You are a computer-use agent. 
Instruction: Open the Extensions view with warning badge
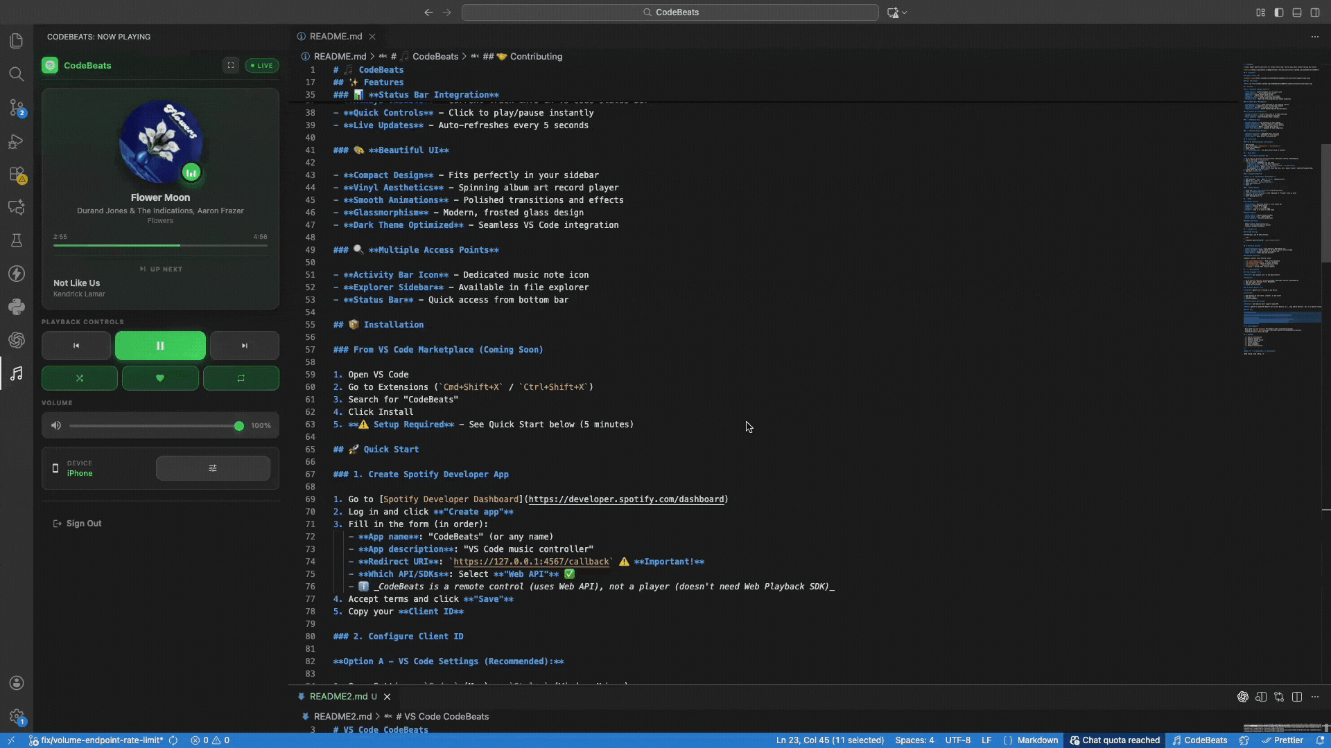point(17,175)
